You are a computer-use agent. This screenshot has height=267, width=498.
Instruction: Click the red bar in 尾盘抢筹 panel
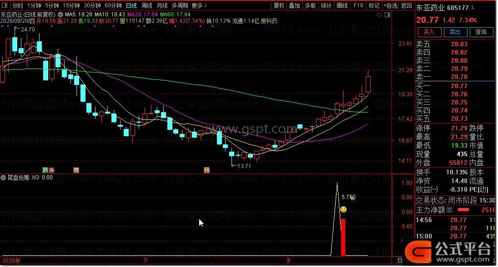coord(343,237)
